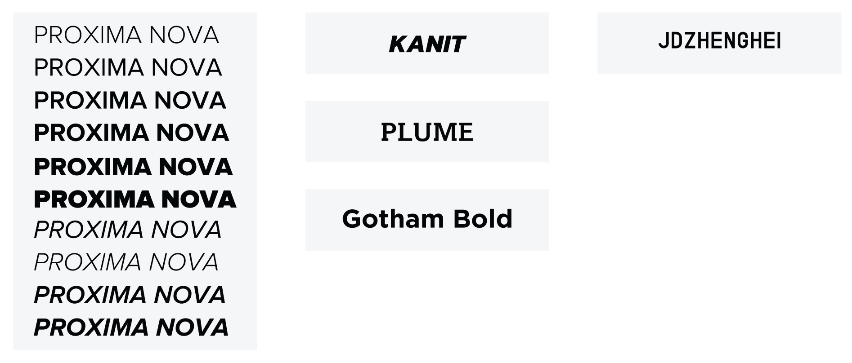
Task: Select the first italic Proxima Nova line
Action: (128, 230)
